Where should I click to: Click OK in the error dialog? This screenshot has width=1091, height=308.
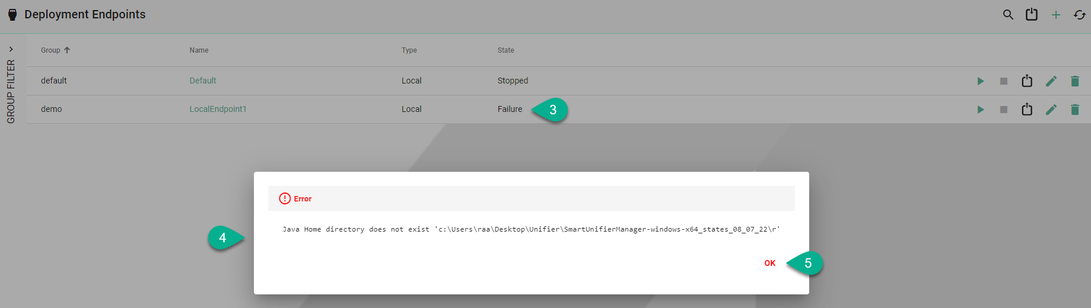pos(769,263)
